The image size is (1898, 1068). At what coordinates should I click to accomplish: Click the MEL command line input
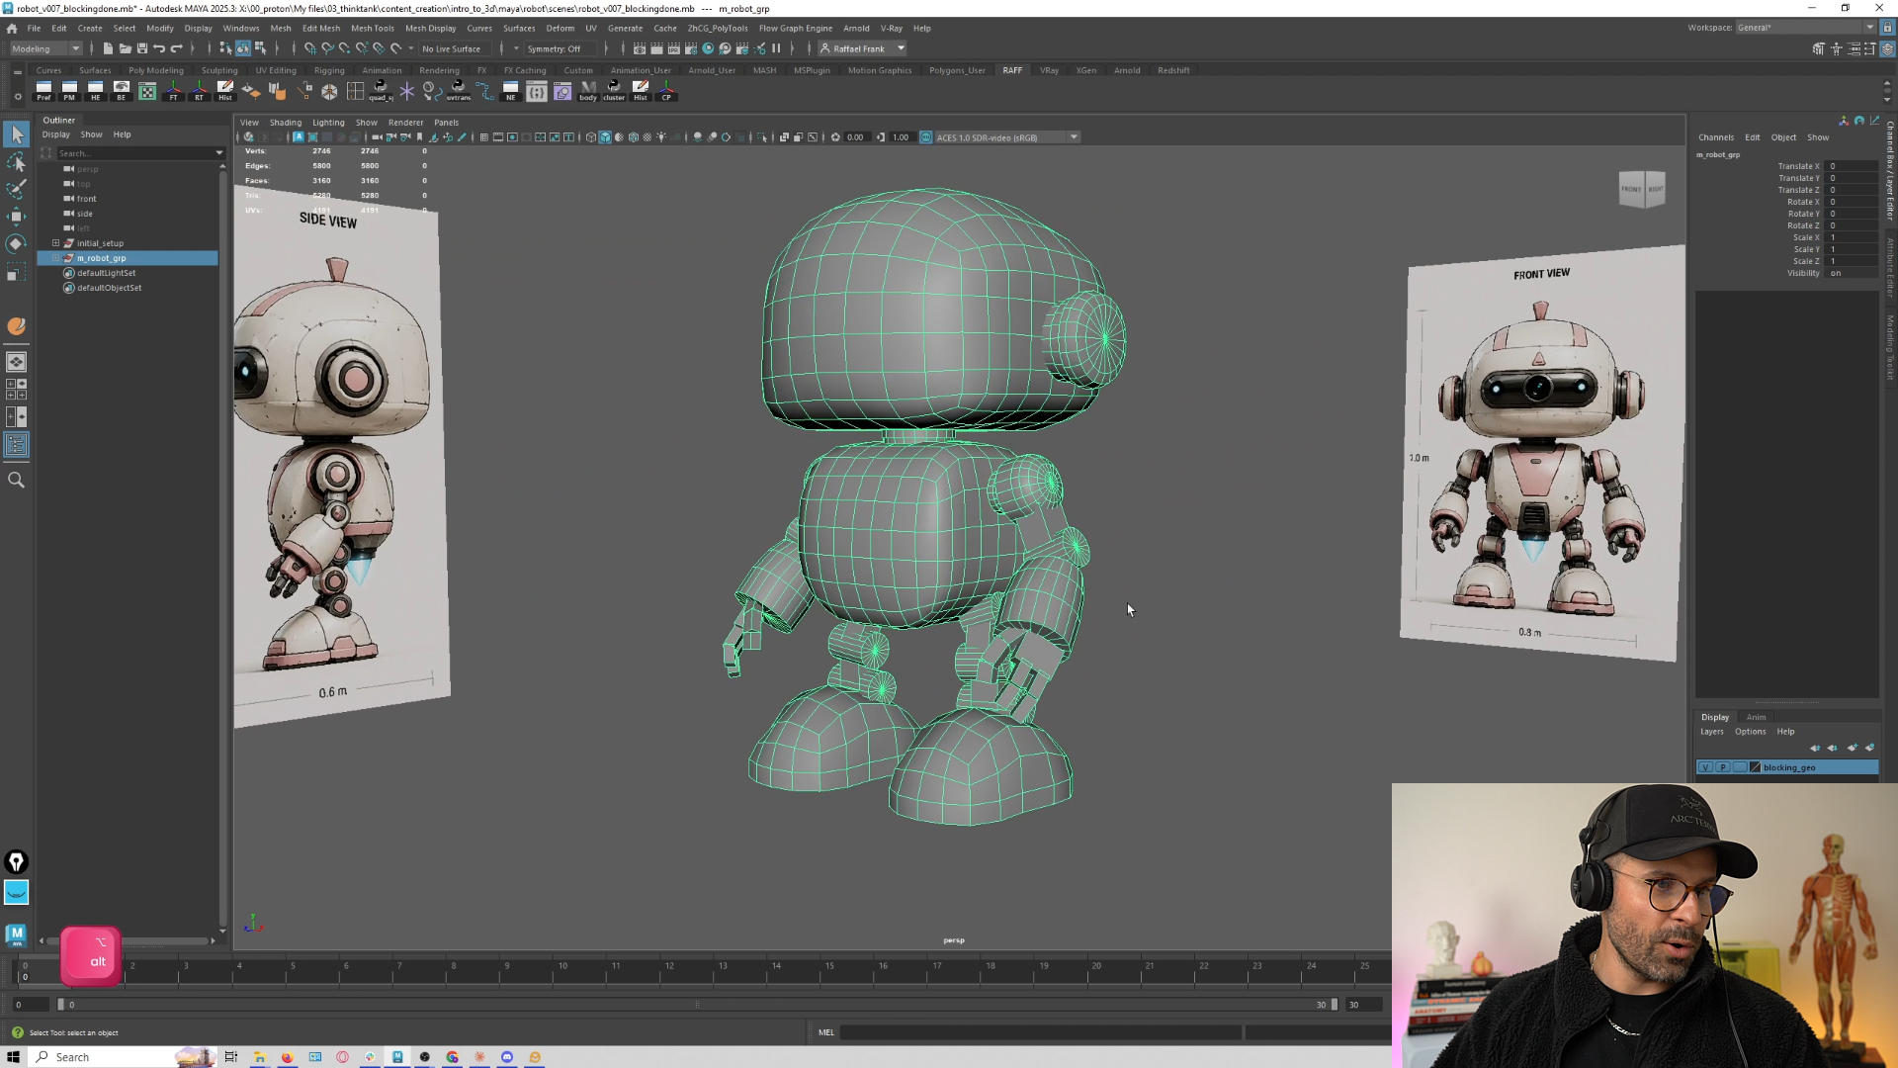1040,1032
